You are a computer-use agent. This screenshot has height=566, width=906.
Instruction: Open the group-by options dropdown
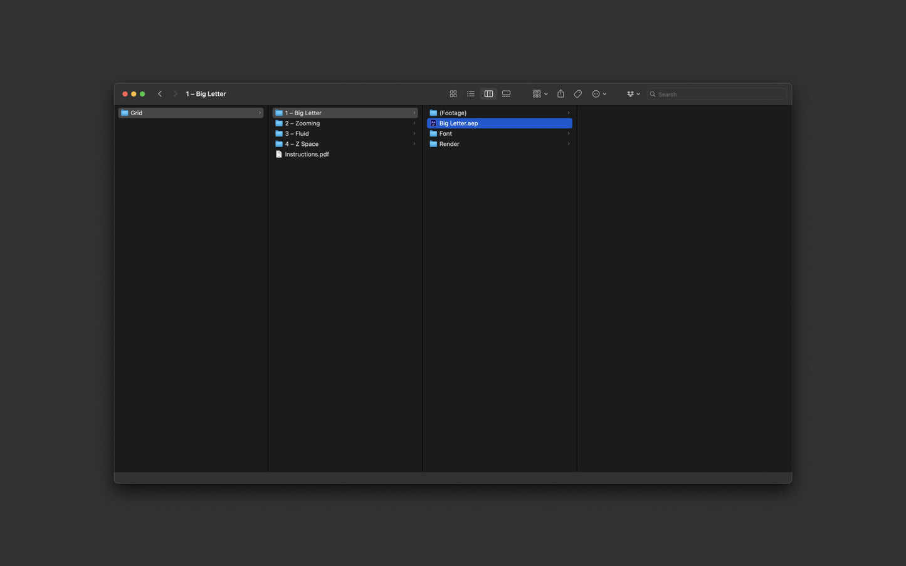pyautogui.click(x=540, y=94)
